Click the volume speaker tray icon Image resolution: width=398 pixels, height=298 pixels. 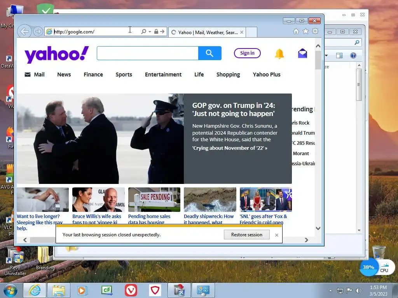click(x=359, y=290)
